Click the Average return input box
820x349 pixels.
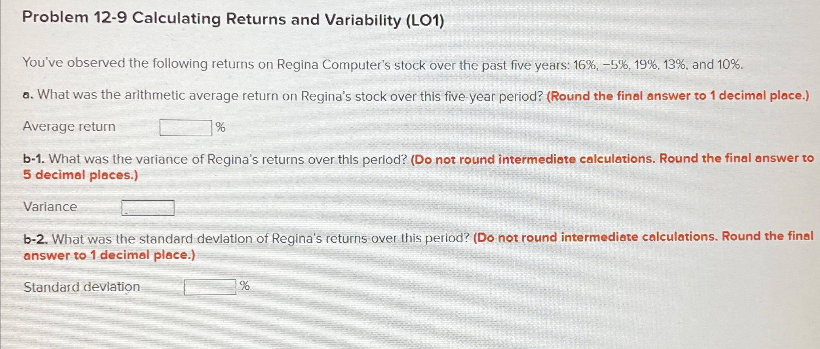pyautogui.click(x=186, y=127)
